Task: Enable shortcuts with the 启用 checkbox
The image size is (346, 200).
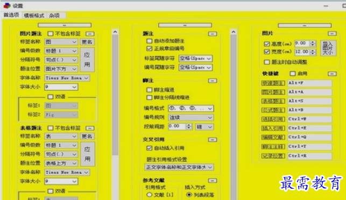Action: coord(293,74)
